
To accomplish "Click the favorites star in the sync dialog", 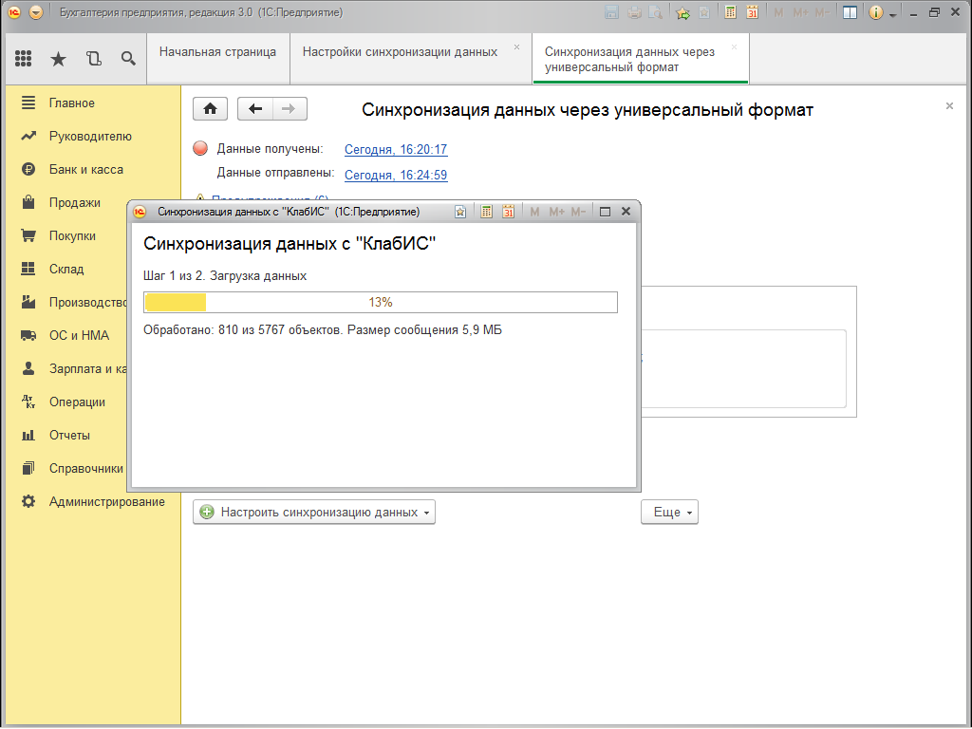I will click(460, 212).
